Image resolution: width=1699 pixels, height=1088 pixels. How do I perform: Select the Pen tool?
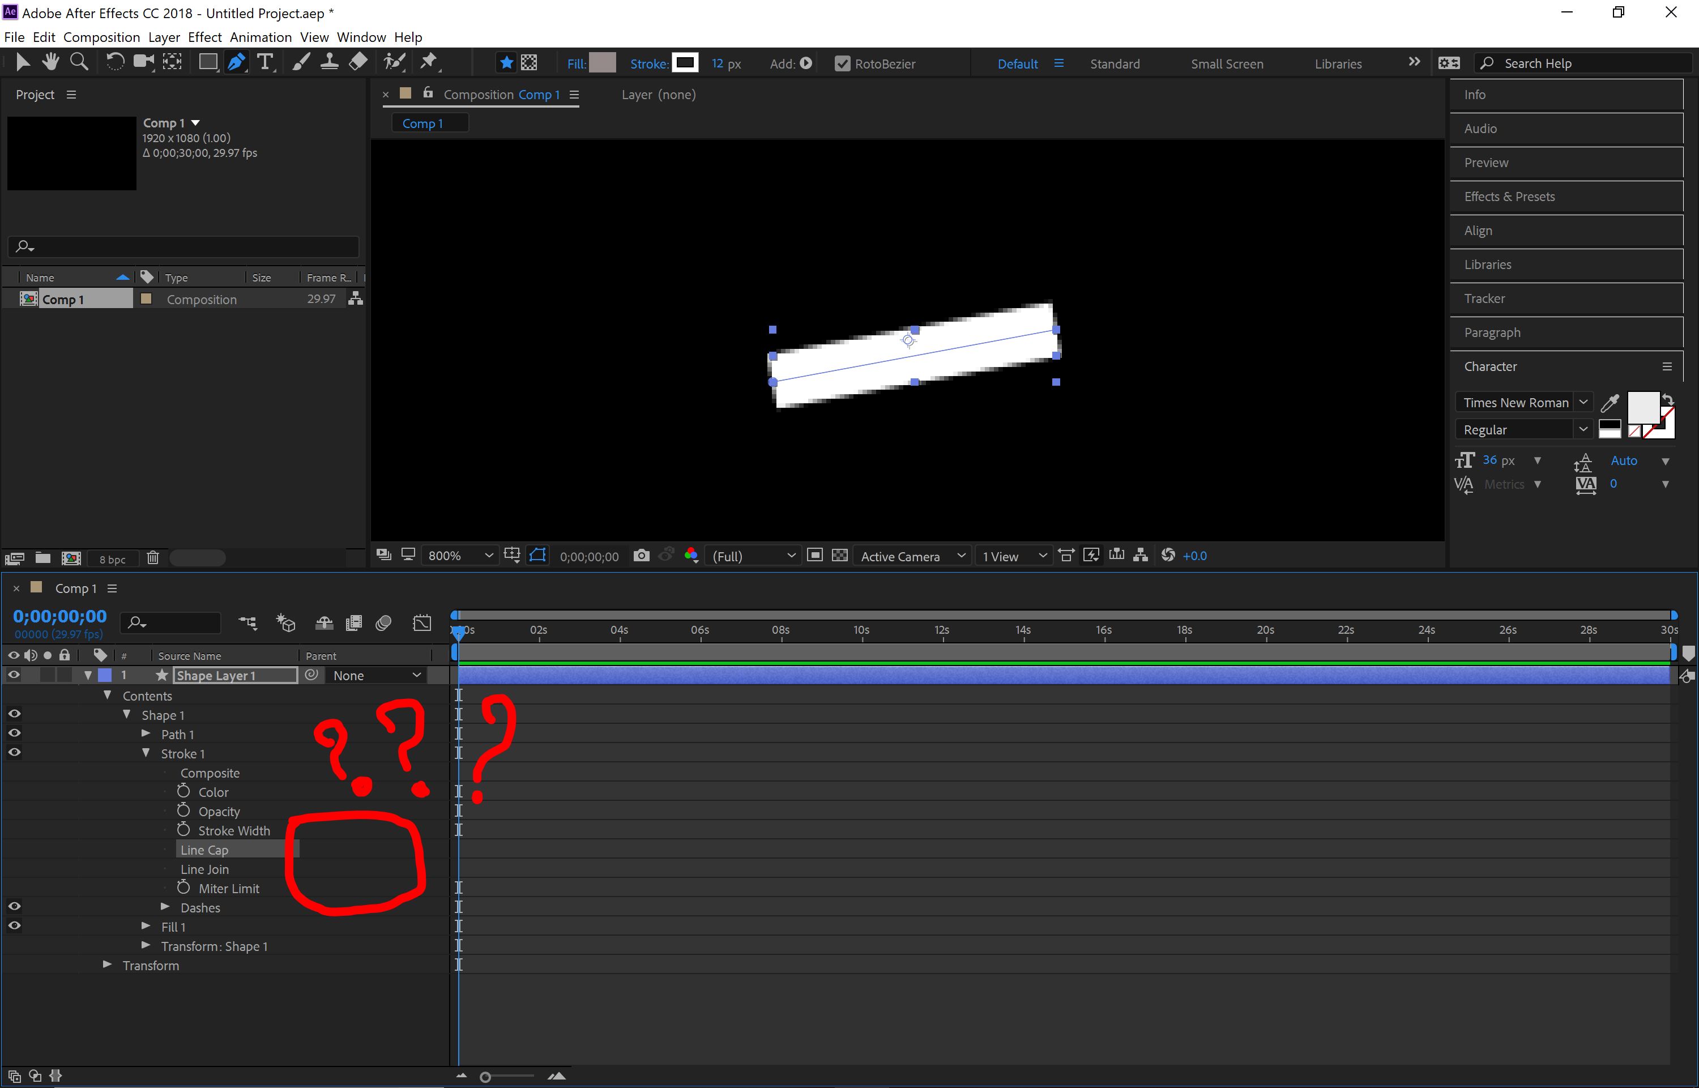point(236,62)
